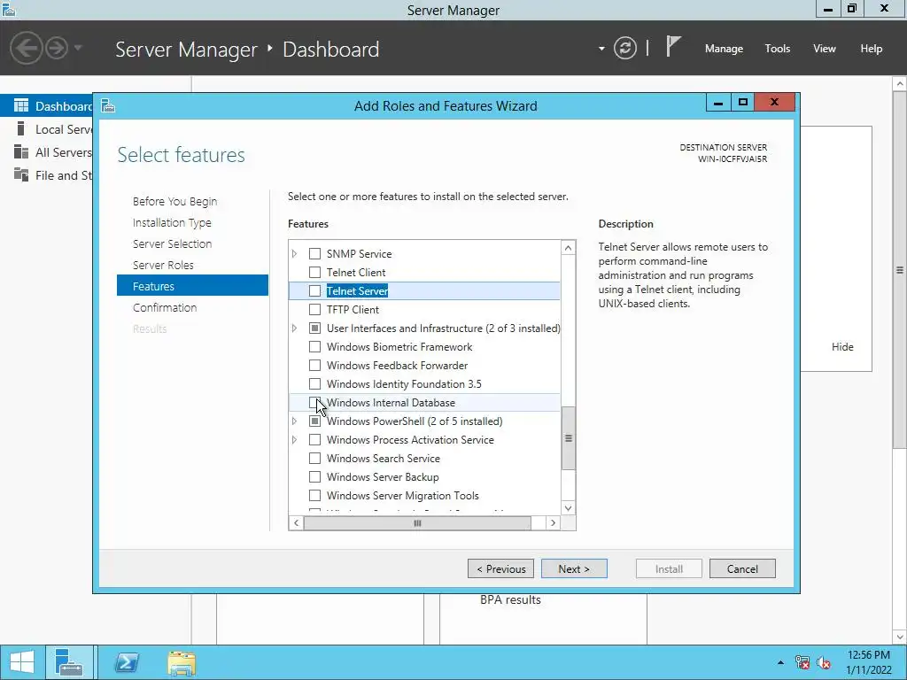Go to Before You Begin step
This screenshot has height=680, width=907.
tap(174, 201)
